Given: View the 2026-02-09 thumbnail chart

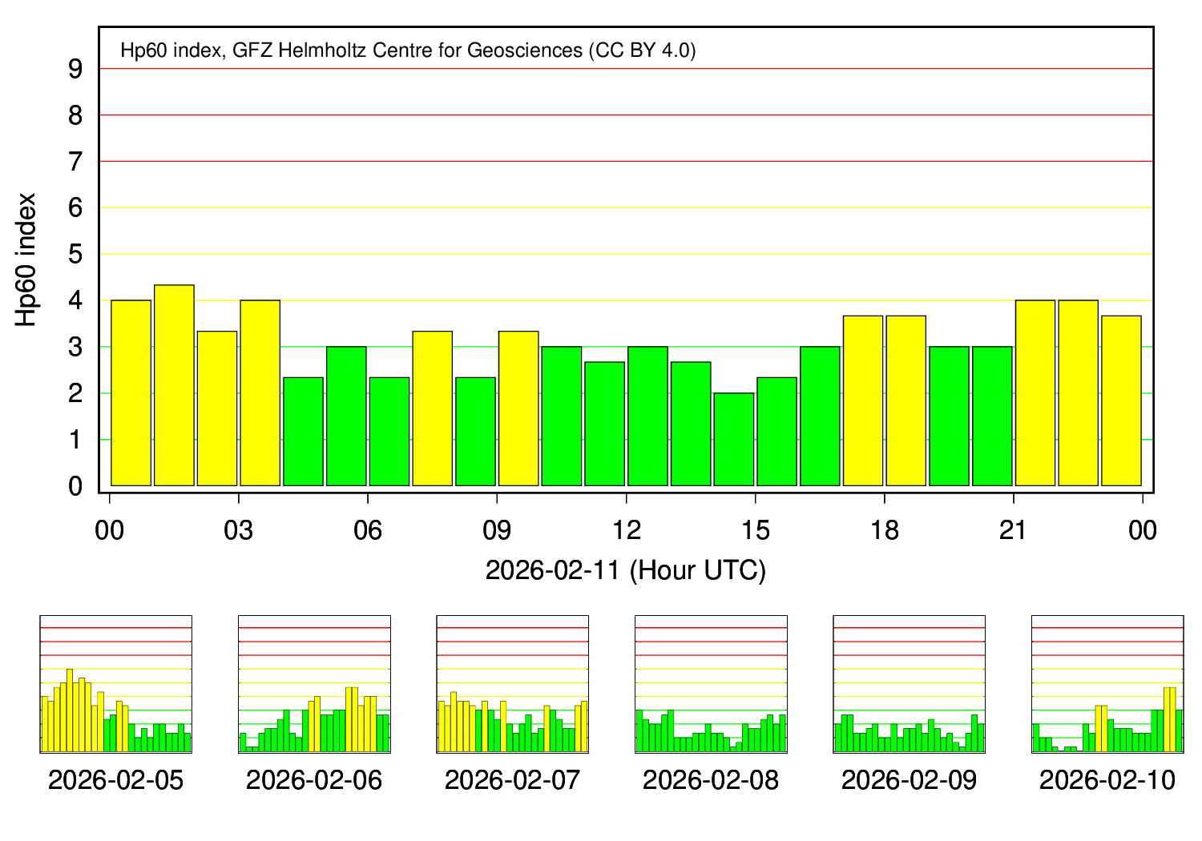Looking at the screenshot, I should [x=909, y=684].
